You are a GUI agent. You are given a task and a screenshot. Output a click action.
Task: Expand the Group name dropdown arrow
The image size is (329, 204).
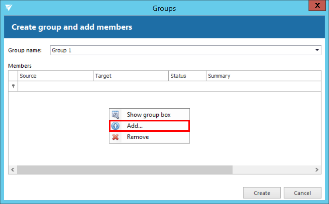point(317,50)
